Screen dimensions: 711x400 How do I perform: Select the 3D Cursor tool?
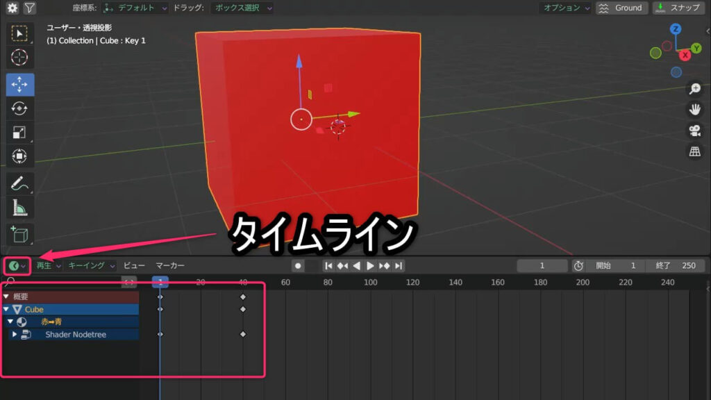tap(19, 58)
